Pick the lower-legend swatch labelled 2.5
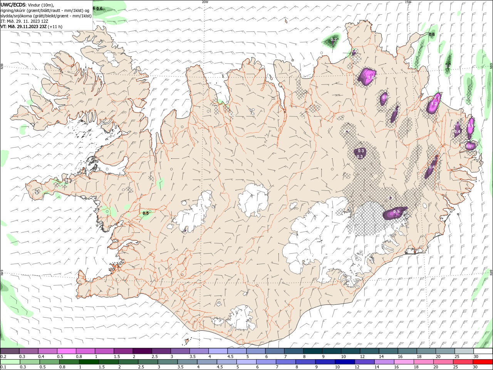Viewport: 493px width, 370px height. pos(148,362)
